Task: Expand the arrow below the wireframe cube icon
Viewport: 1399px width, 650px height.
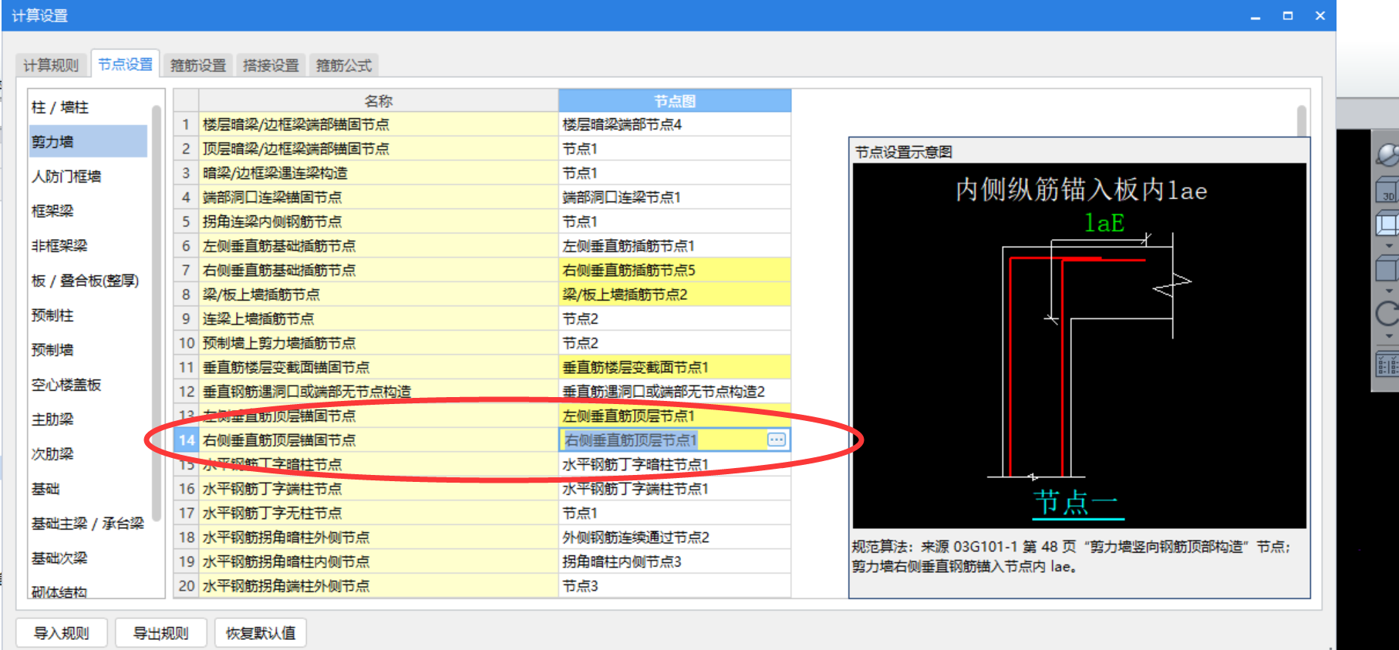Action: tap(1390, 246)
